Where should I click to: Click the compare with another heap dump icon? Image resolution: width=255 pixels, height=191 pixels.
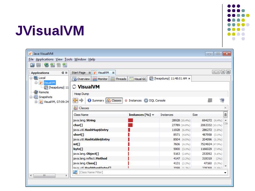pos(222,100)
